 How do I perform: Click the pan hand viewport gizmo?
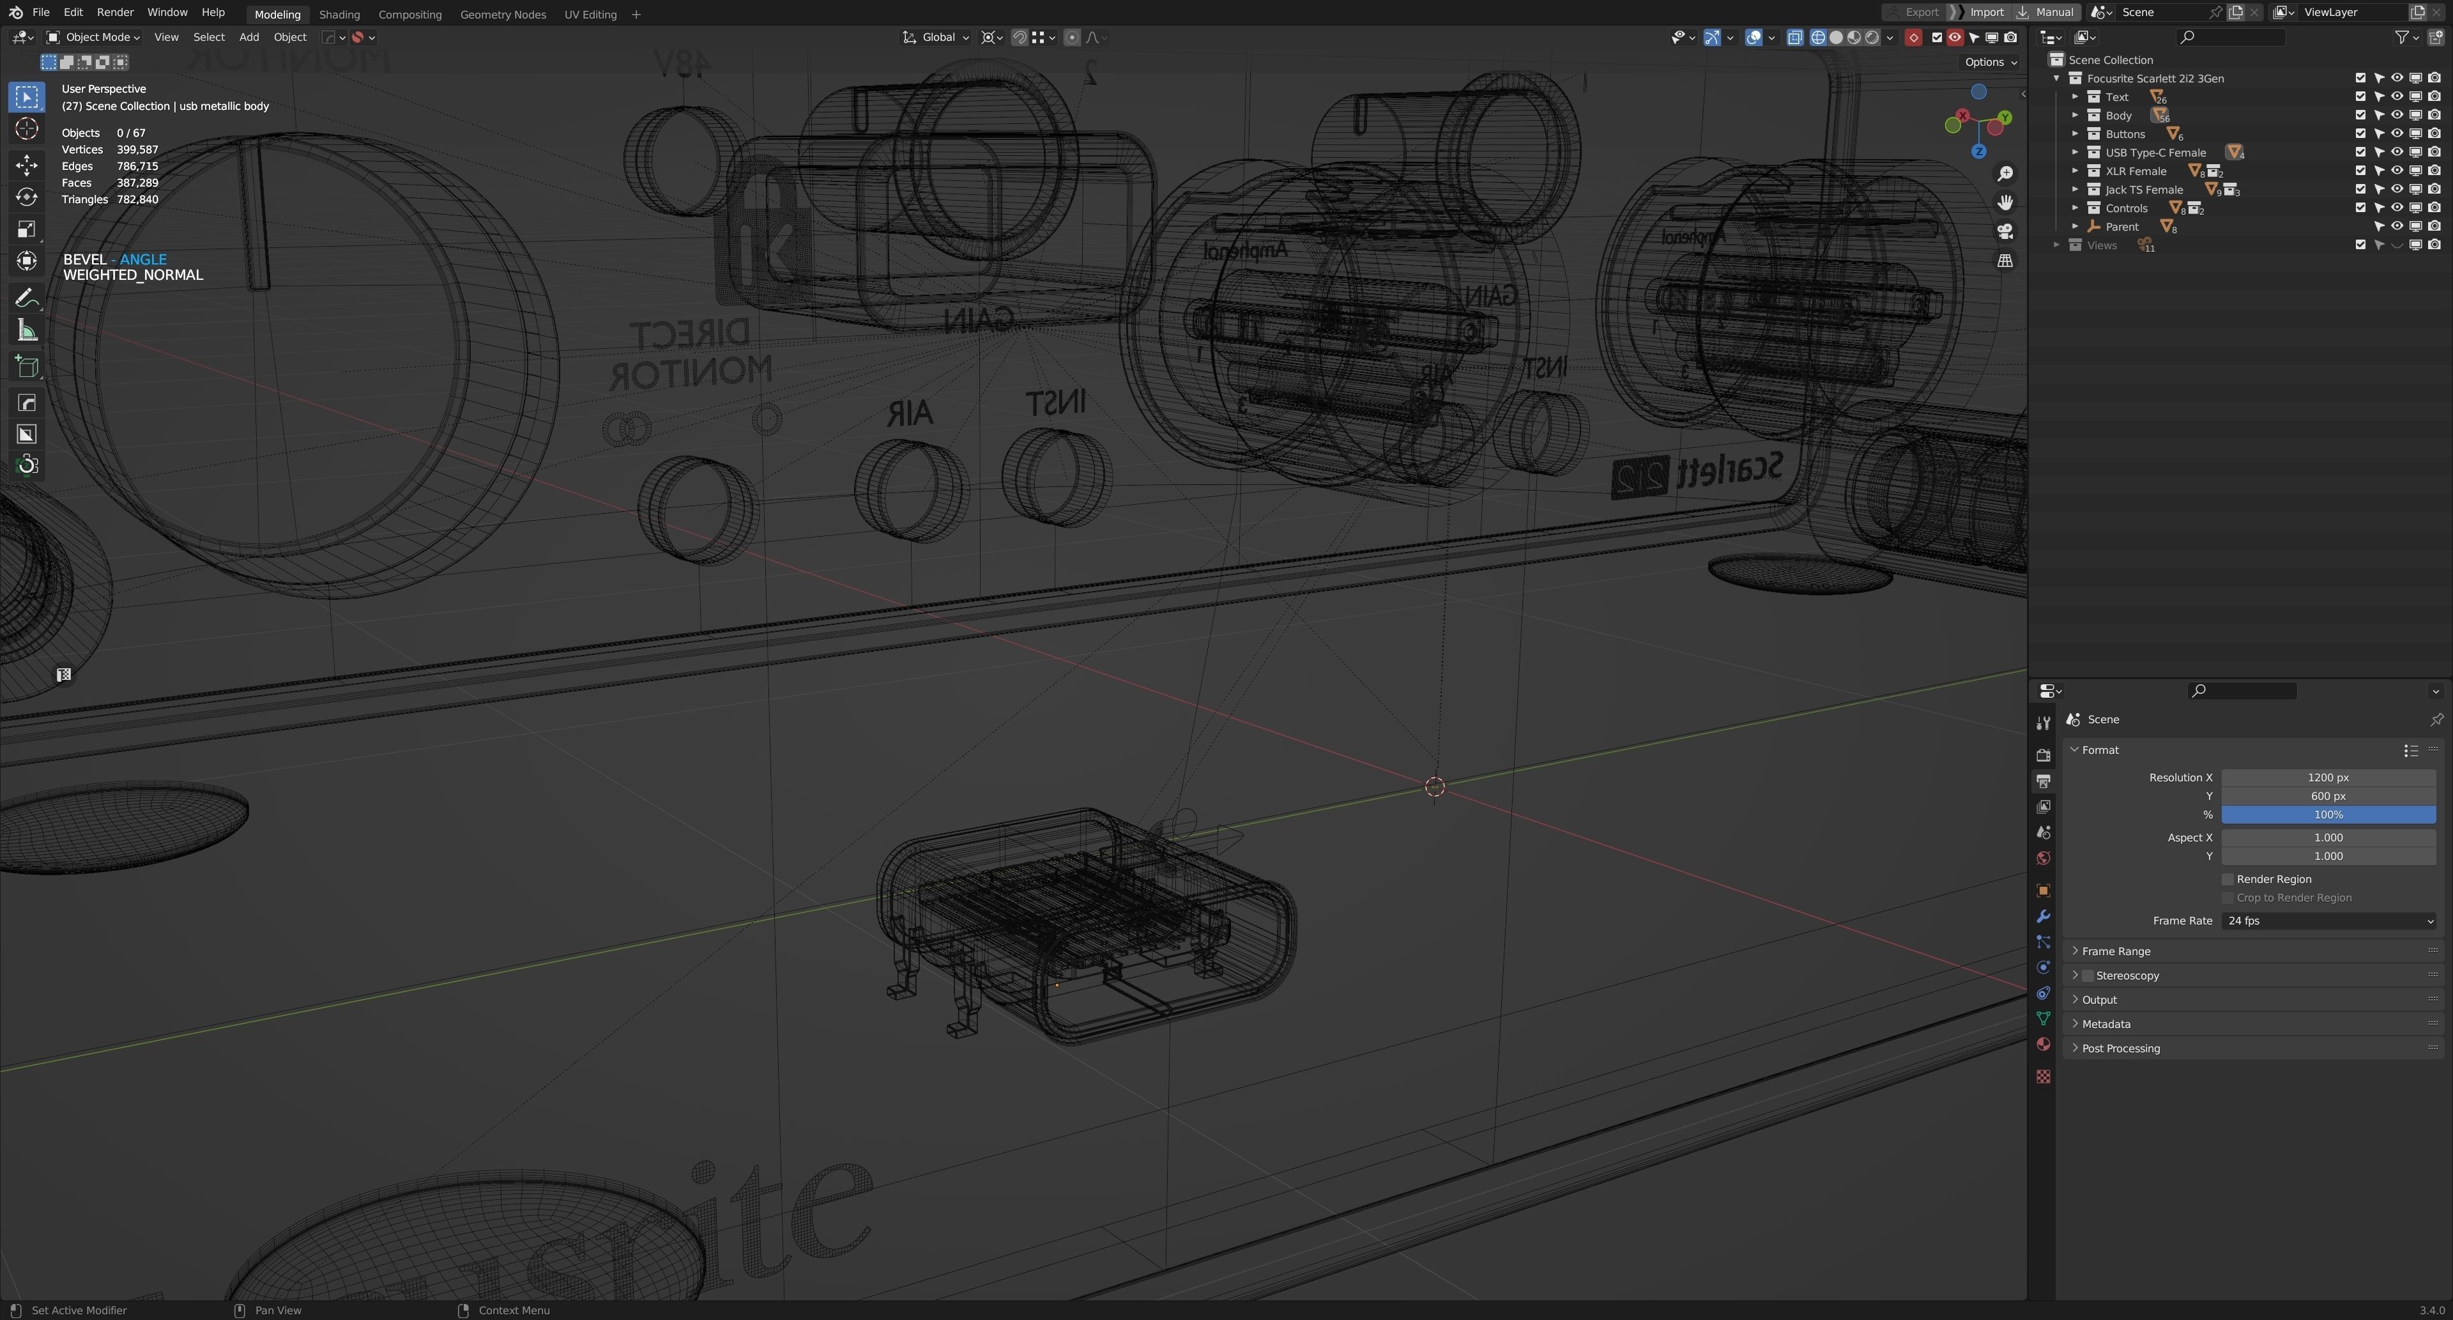click(2005, 202)
